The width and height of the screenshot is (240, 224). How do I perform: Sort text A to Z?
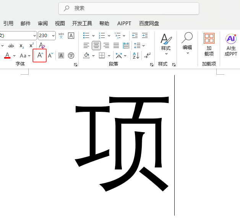tap(136, 56)
